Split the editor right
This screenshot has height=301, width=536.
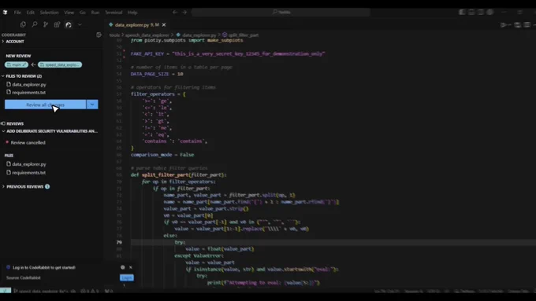(527, 25)
